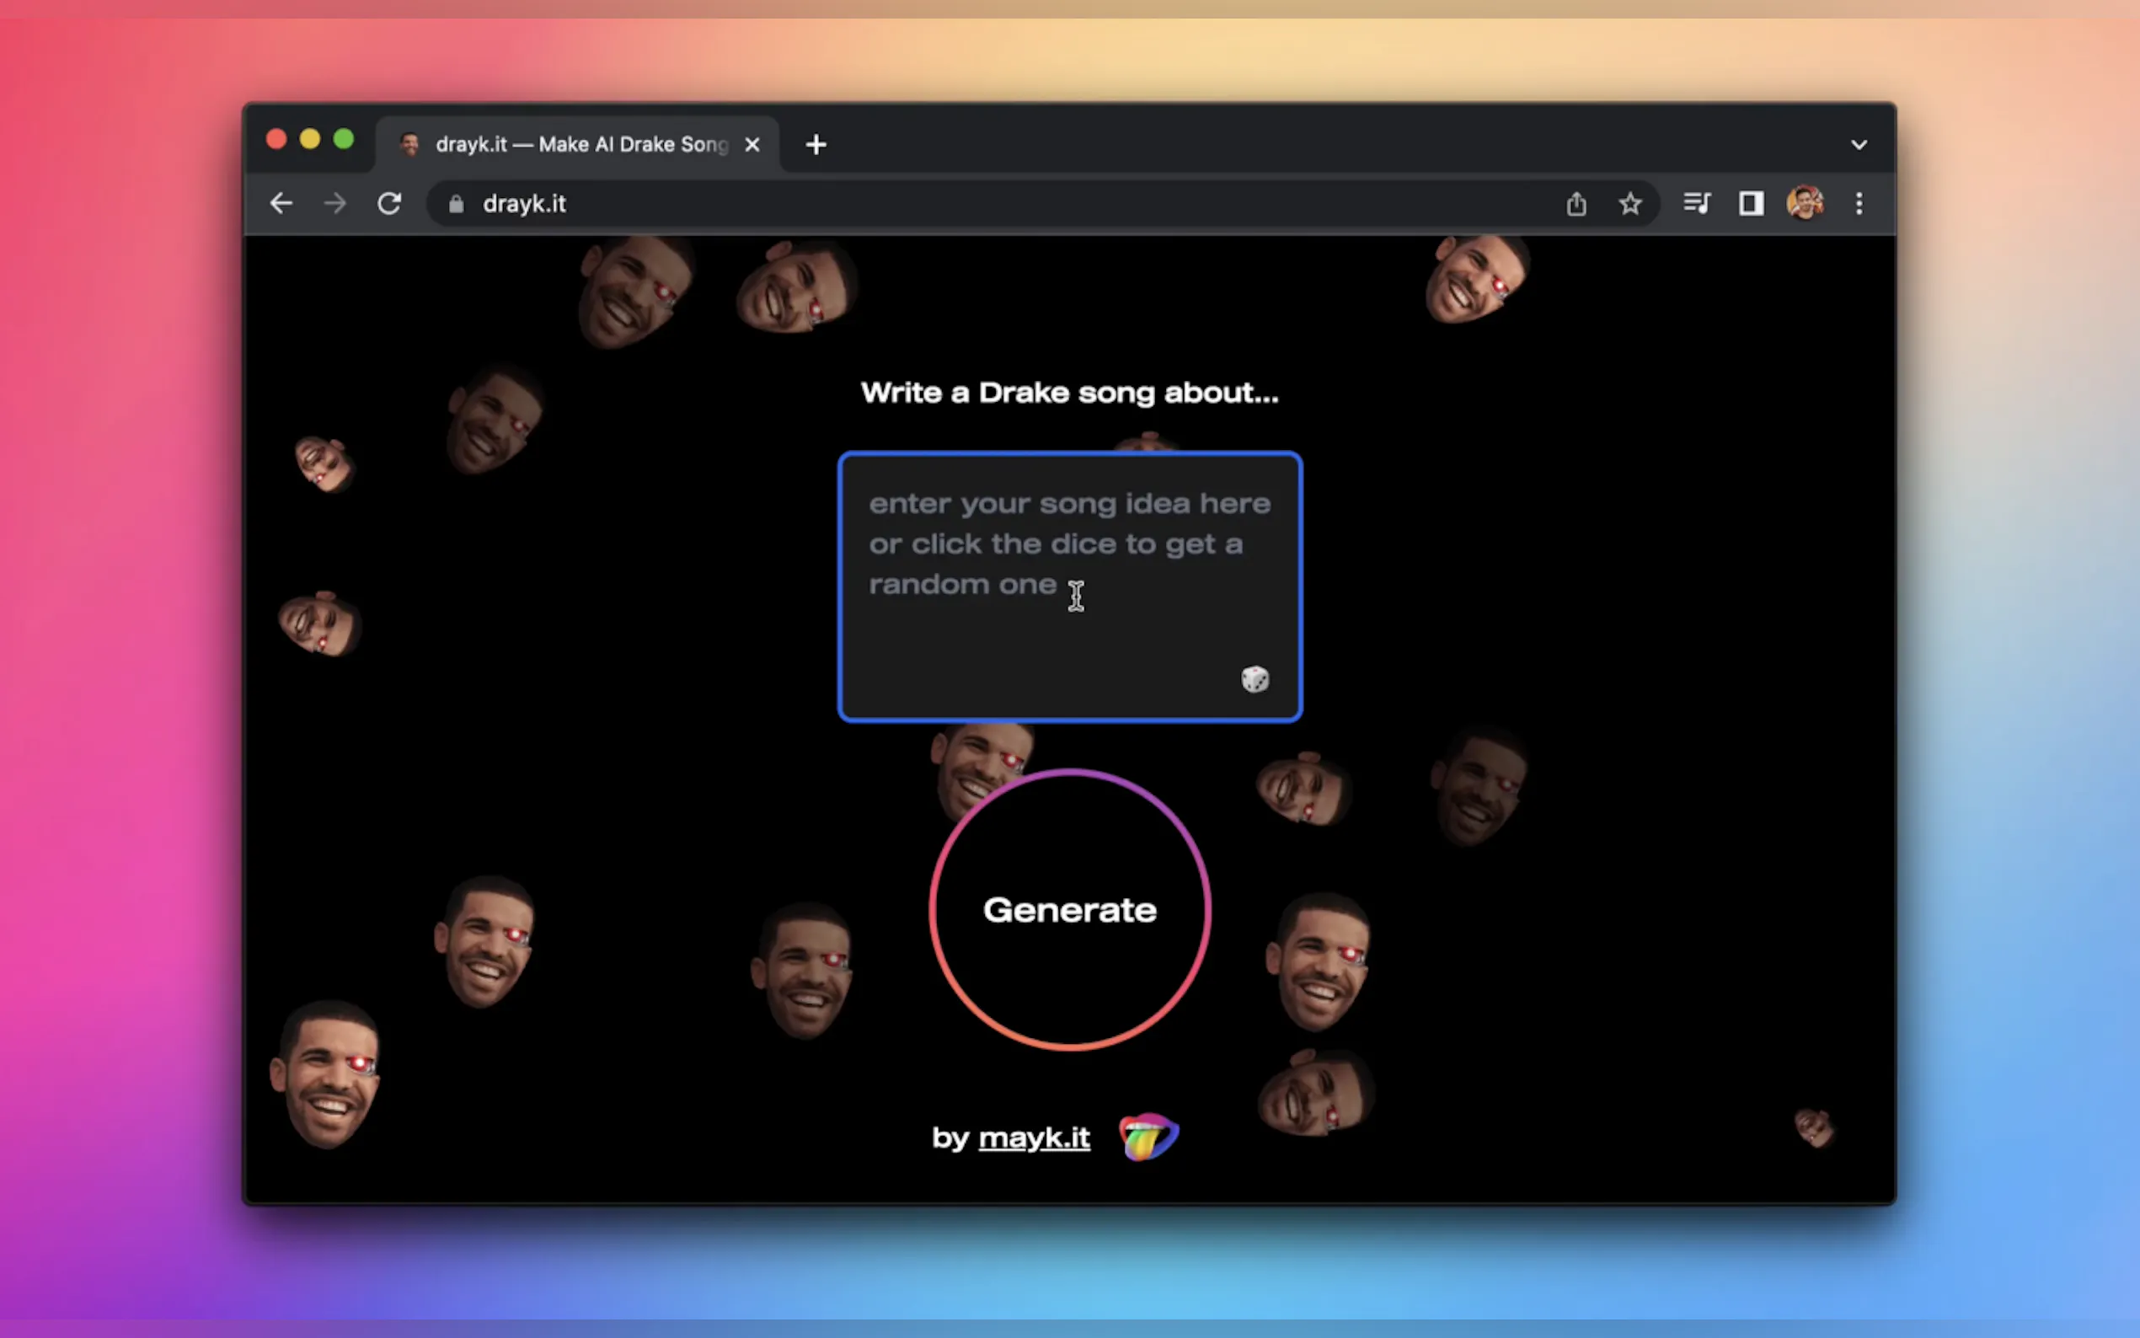2140x1338 pixels.
Task: Open the media controls icon
Action: tap(1697, 204)
